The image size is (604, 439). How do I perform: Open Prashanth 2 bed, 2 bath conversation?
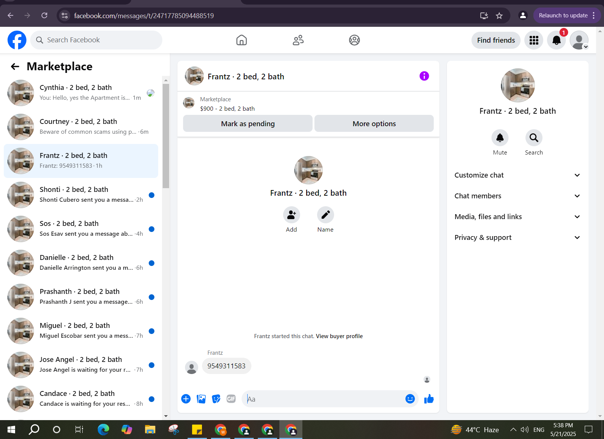(81, 297)
